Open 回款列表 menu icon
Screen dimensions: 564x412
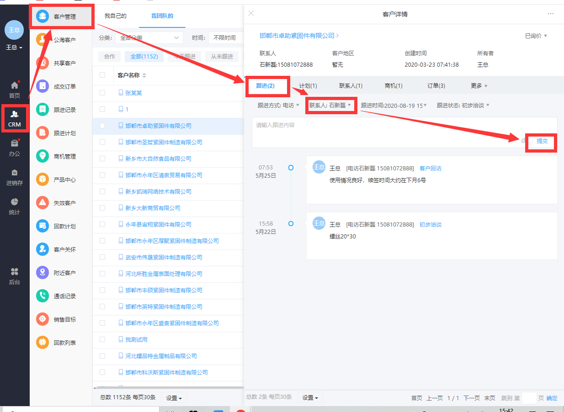(x=43, y=342)
